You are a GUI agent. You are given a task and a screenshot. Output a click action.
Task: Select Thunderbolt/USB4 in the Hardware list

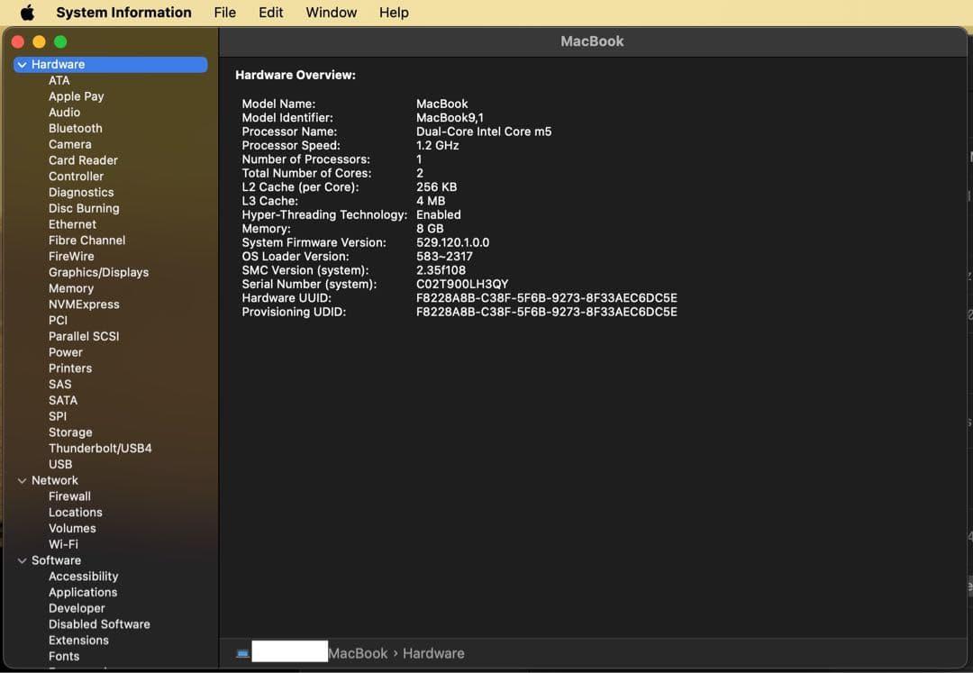click(100, 448)
